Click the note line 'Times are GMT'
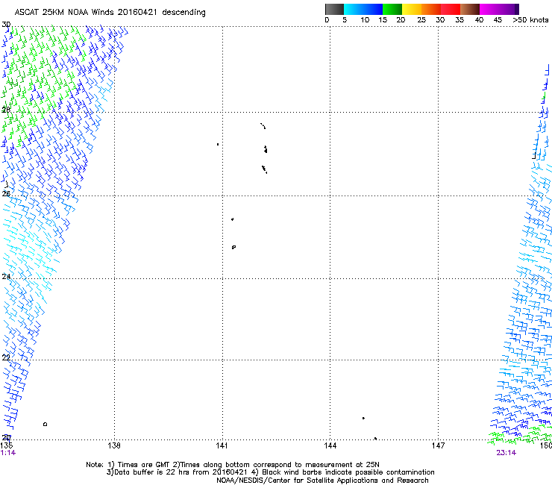552x485 pixels. 144,465
